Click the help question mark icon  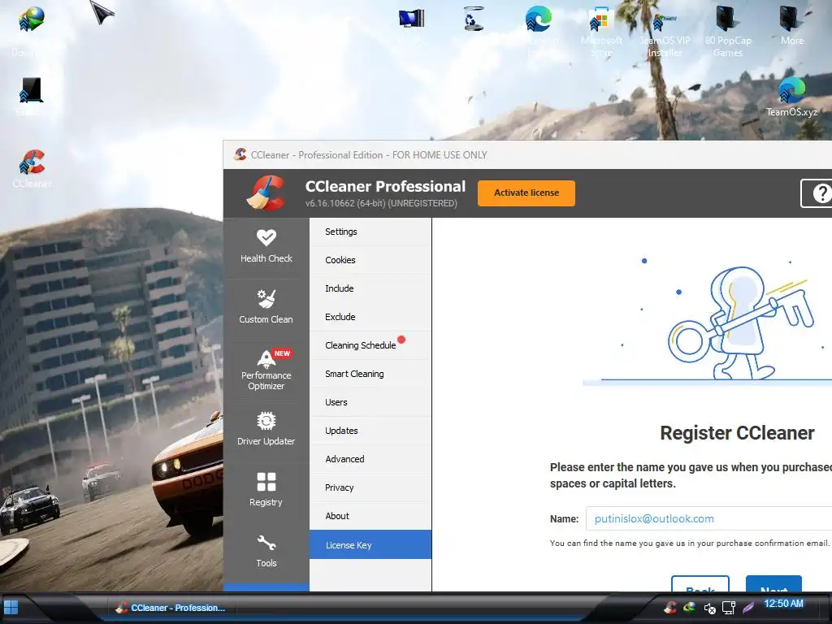pyautogui.click(x=821, y=193)
